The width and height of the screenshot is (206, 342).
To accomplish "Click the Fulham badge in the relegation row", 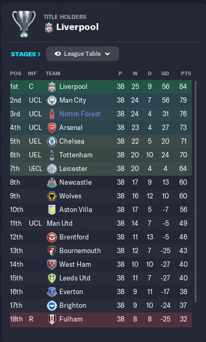I will tap(52, 319).
